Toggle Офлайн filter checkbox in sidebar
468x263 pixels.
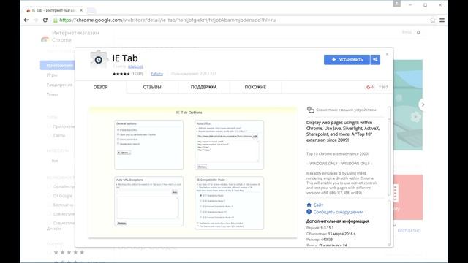pyautogui.click(x=49, y=187)
